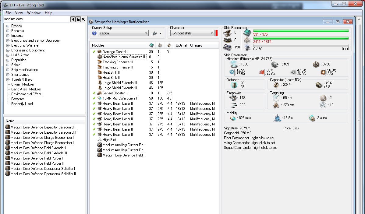Viewport: 365px width, 214px height.
Task: Expand the Drones tree node
Action: pyautogui.click(x=8, y=26)
